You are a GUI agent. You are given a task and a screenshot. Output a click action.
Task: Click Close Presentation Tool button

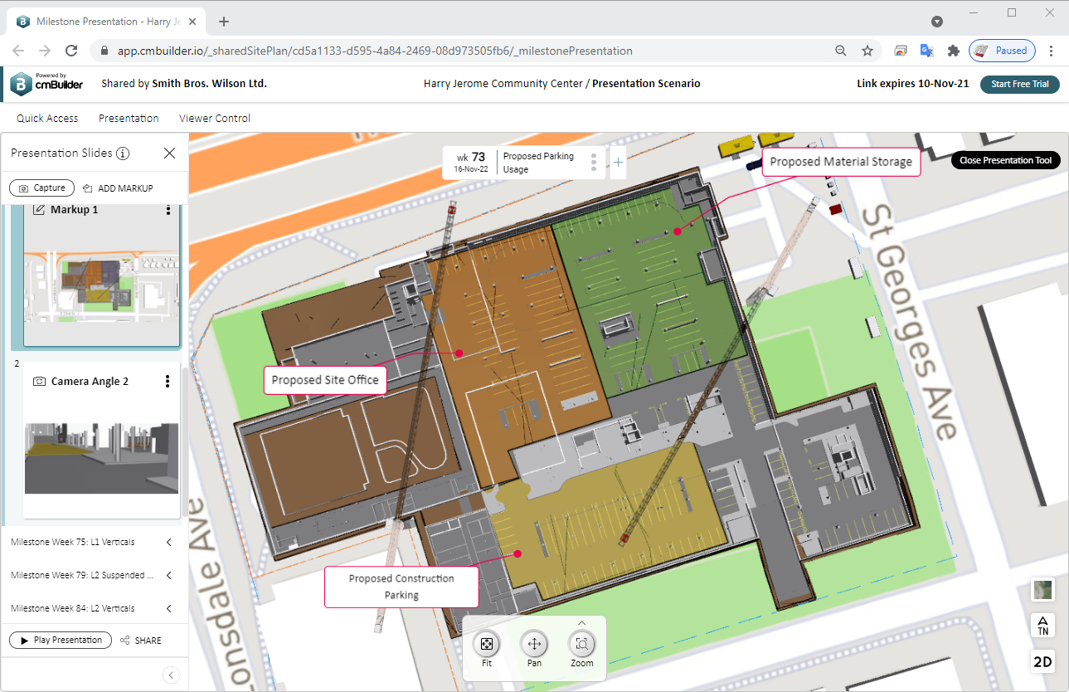(x=1006, y=160)
